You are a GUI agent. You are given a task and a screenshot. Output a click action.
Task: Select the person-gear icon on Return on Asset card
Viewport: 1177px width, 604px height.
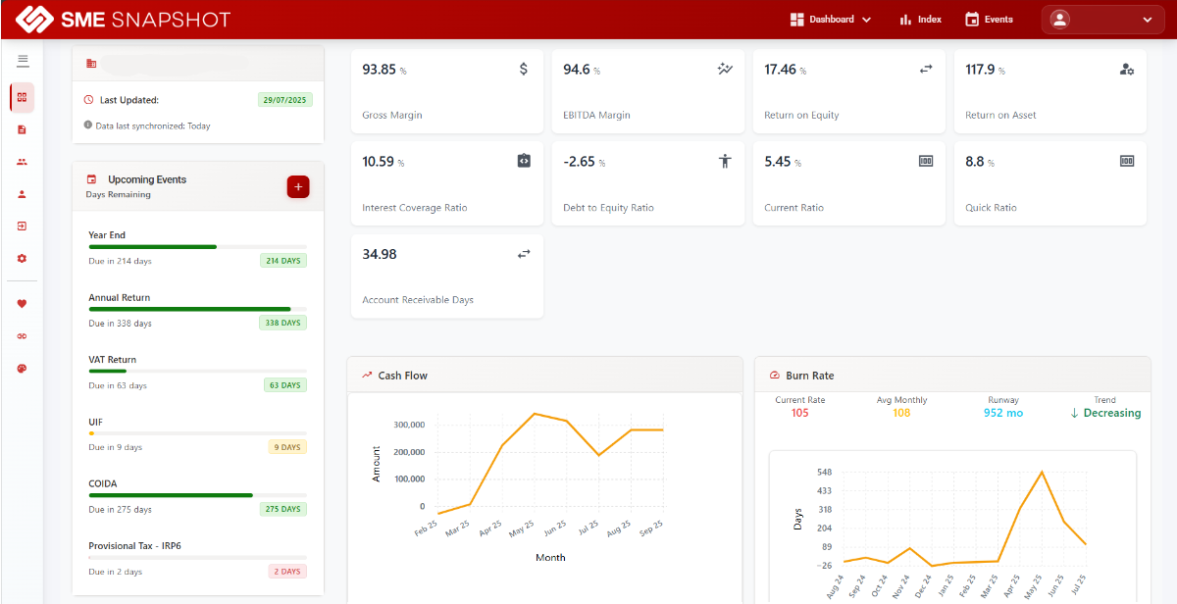click(x=1127, y=69)
